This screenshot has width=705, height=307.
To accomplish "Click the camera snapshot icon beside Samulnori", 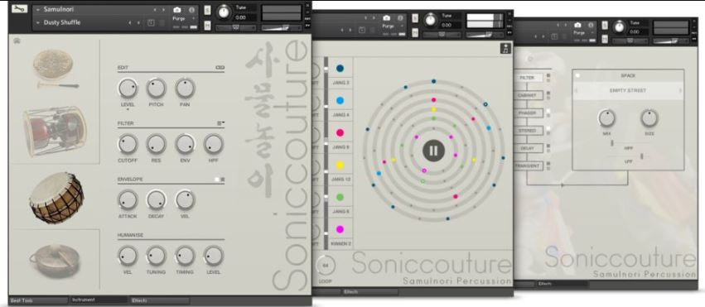I will [176, 10].
